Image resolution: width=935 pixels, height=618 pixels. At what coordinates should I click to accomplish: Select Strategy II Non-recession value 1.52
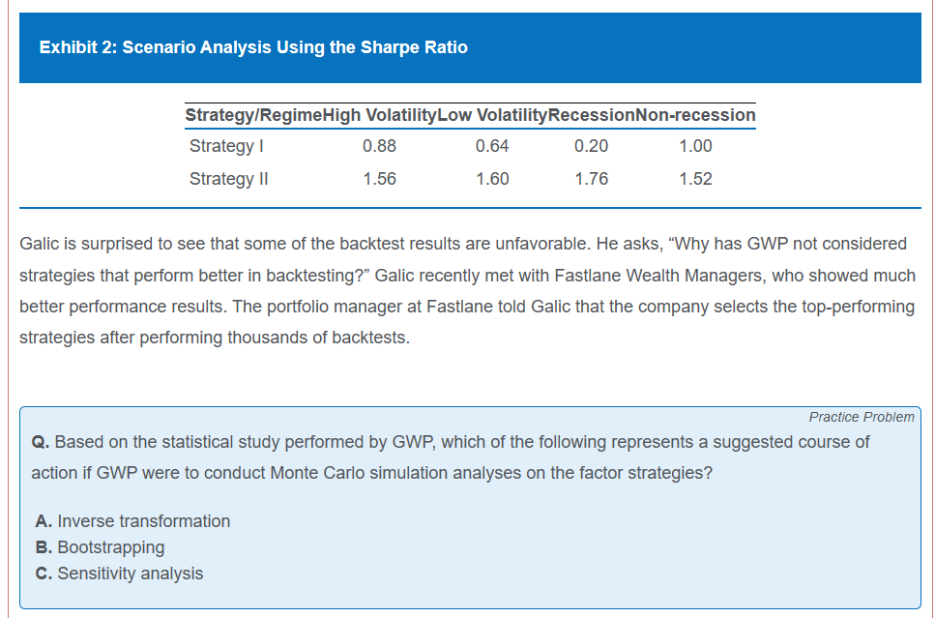[695, 179]
